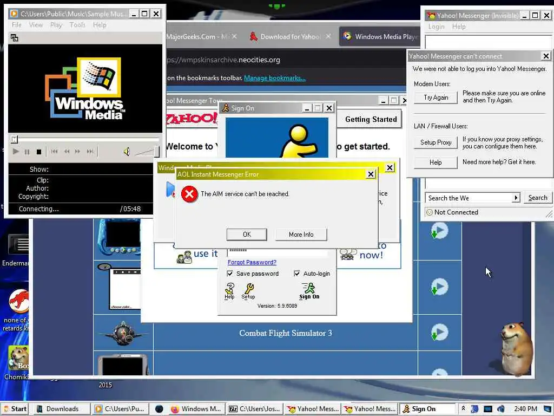
Task: Open the Help menu in Media Player
Action: [100, 25]
